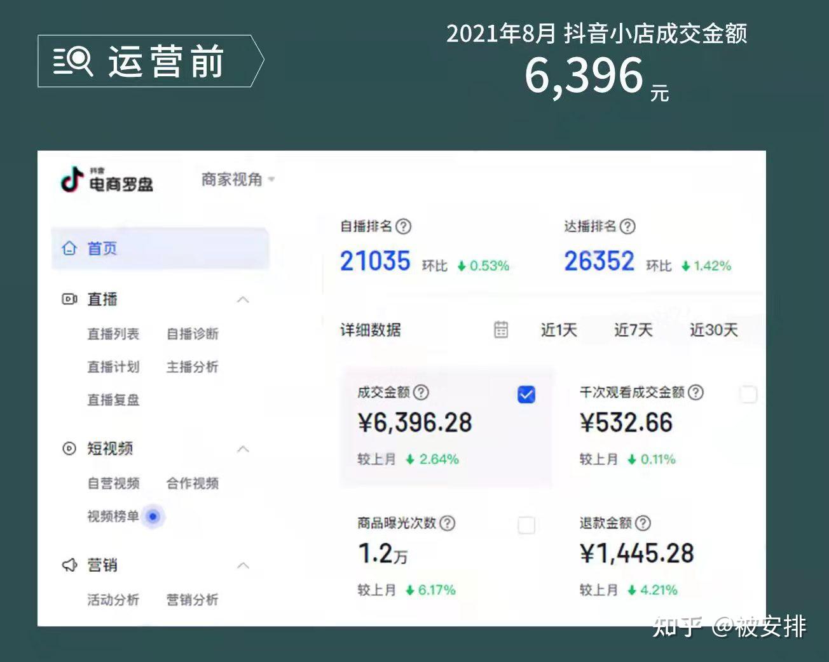Uncheck the 成交金额 checkbox
This screenshot has height=662, width=829.
[526, 395]
